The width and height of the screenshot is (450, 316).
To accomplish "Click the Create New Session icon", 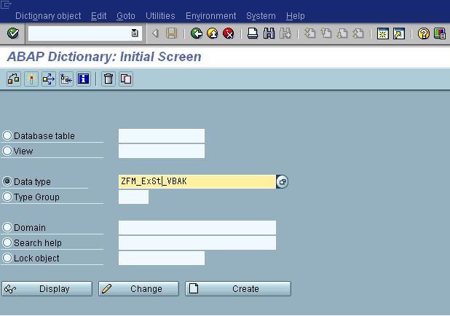I will pyautogui.click(x=382, y=33).
